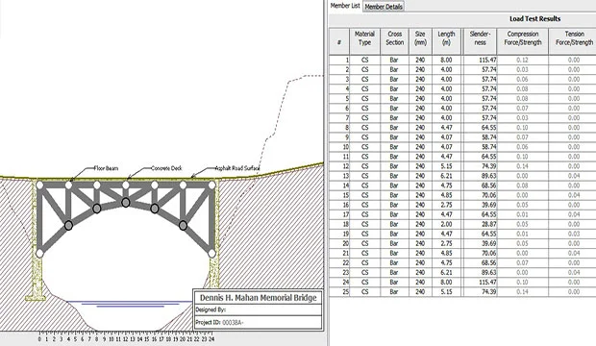Image resolution: width=596 pixels, height=346 pixels.
Task: Click the bottom-left support joint of the arch
Action: pyautogui.click(x=39, y=253)
